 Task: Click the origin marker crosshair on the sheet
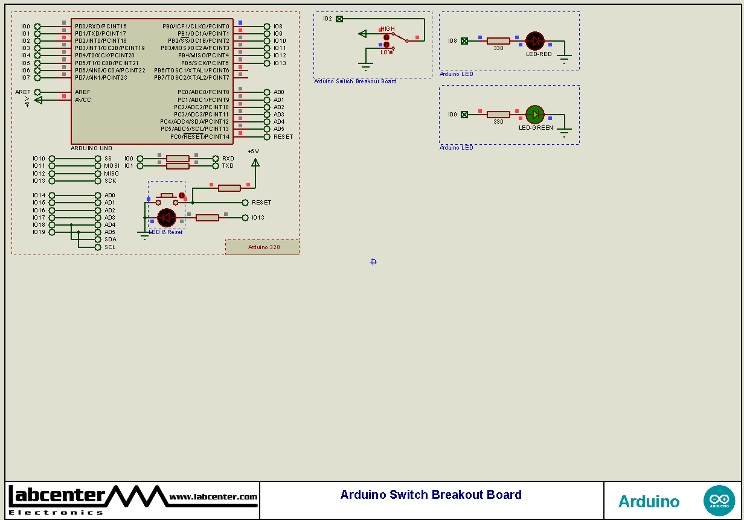pos(373,261)
